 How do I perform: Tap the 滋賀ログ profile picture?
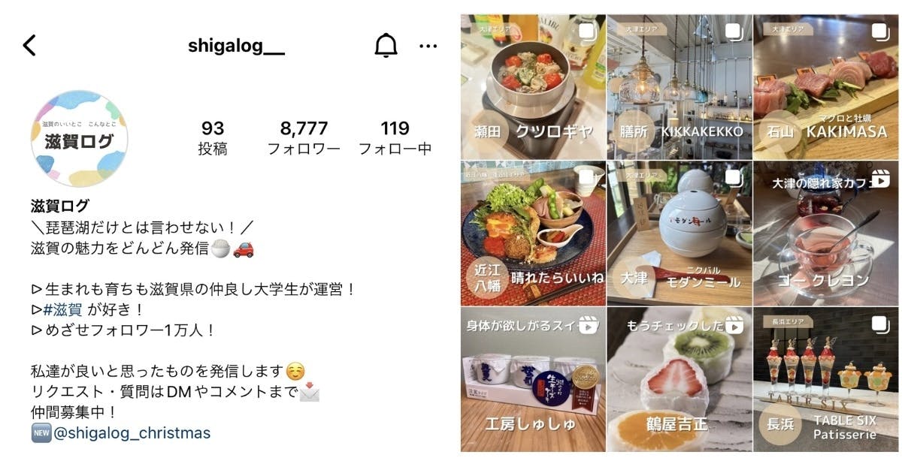79,138
